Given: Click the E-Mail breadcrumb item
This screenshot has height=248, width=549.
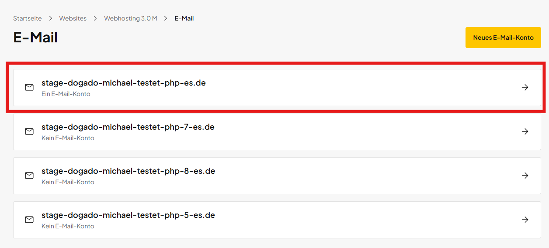Looking at the screenshot, I should pyautogui.click(x=184, y=18).
